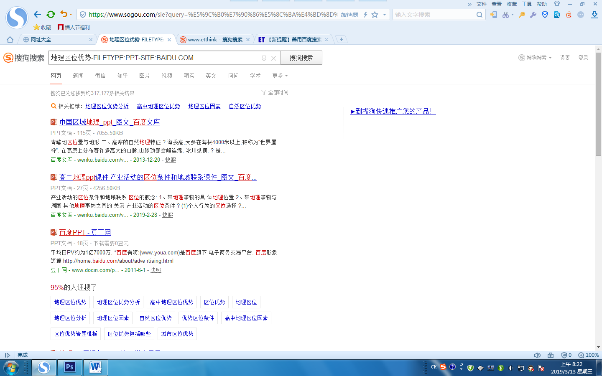This screenshot has width=602, height=376.
Task: Click the magnifier in the text search box
Action: point(480,15)
